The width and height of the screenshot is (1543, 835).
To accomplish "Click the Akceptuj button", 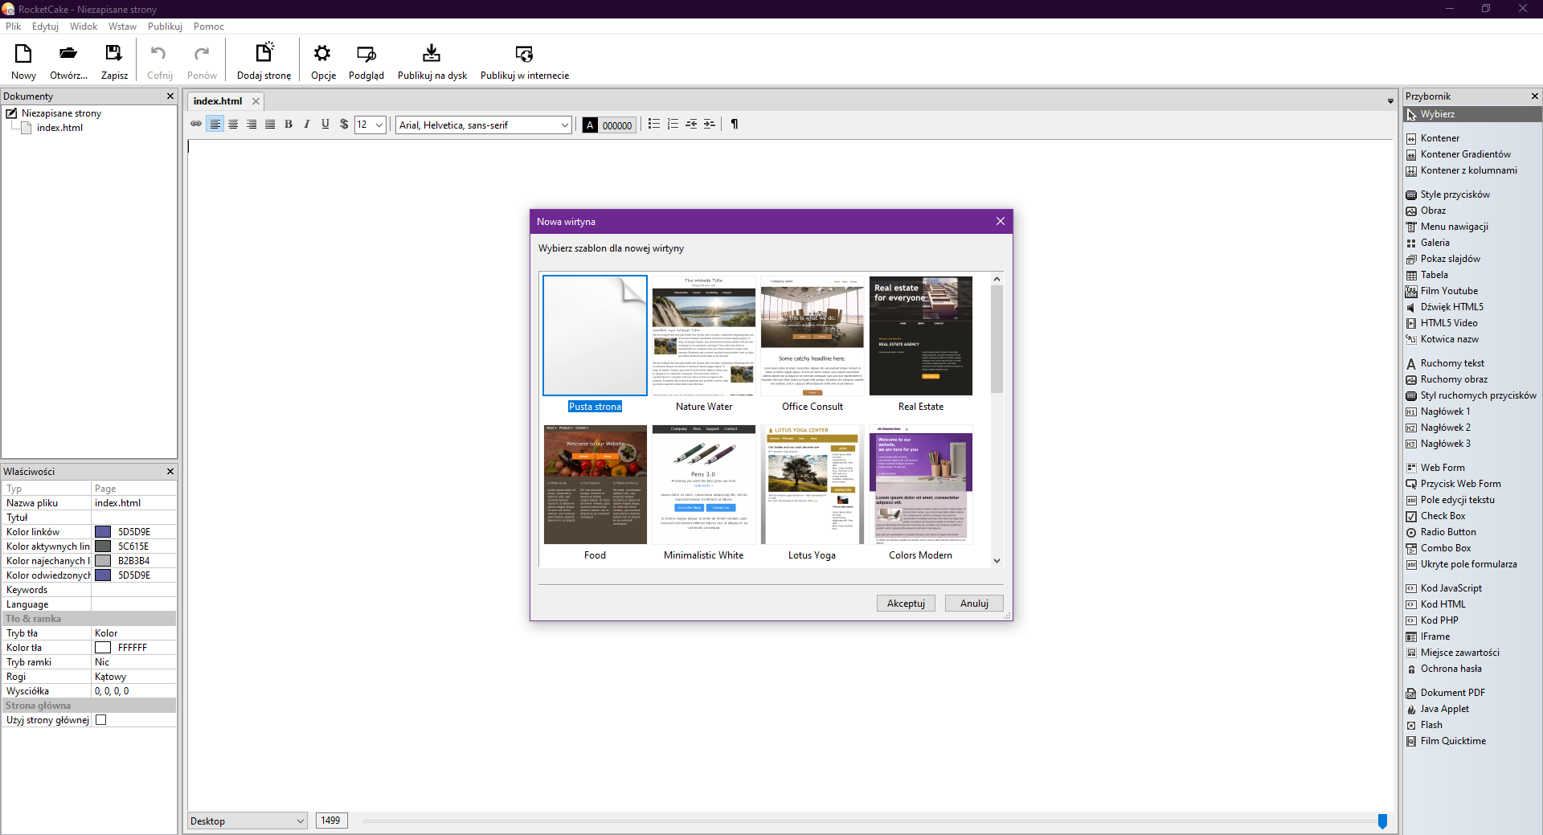I will point(906,604).
